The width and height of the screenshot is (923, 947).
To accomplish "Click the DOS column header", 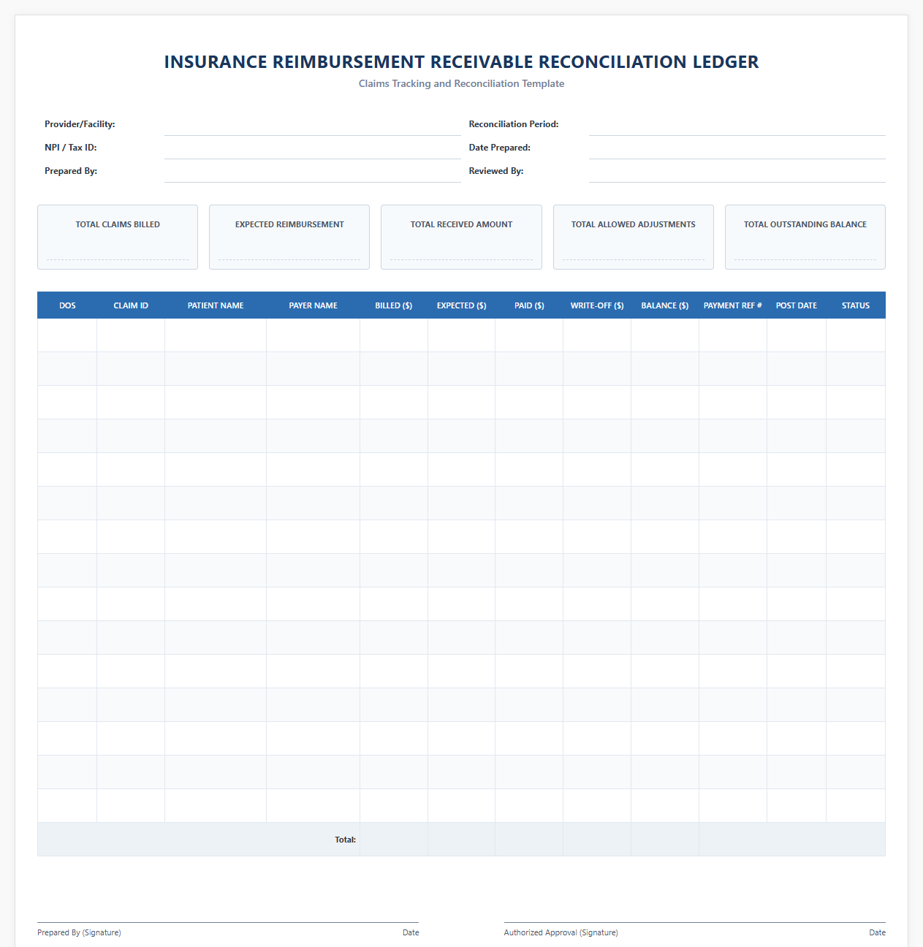I will (x=67, y=305).
